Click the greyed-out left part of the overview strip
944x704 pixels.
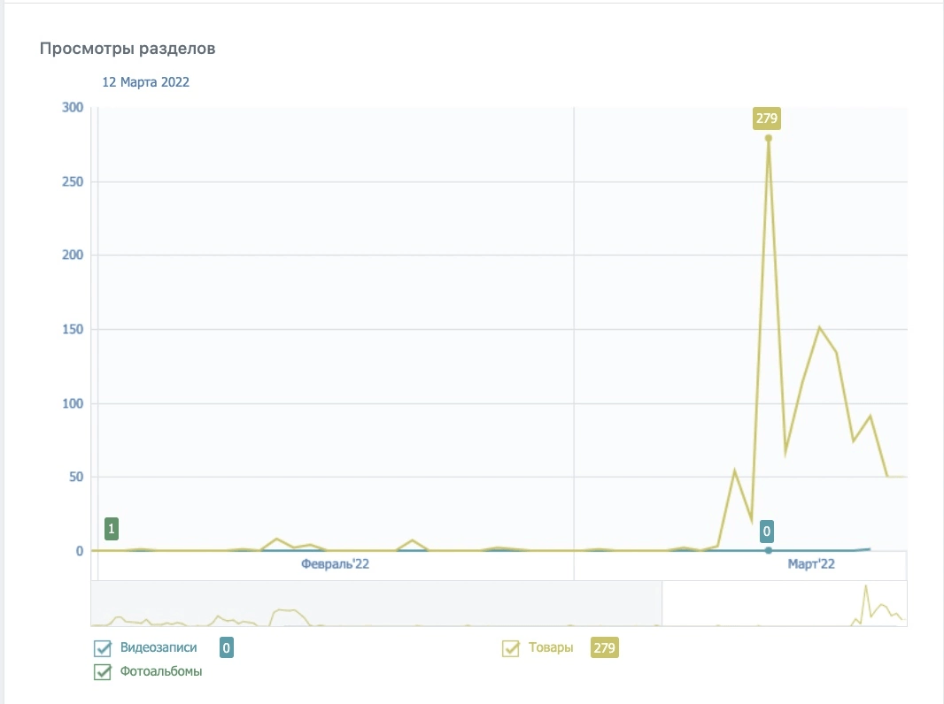(x=376, y=603)
